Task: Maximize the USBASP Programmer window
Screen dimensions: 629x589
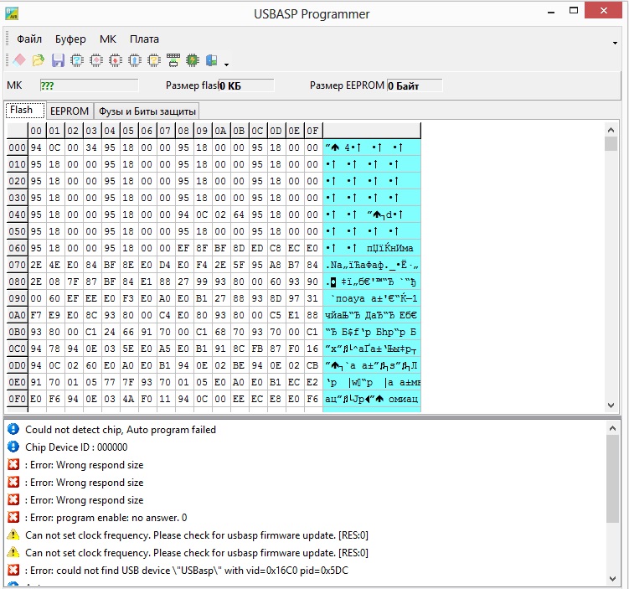Action: tap(574, 11)
